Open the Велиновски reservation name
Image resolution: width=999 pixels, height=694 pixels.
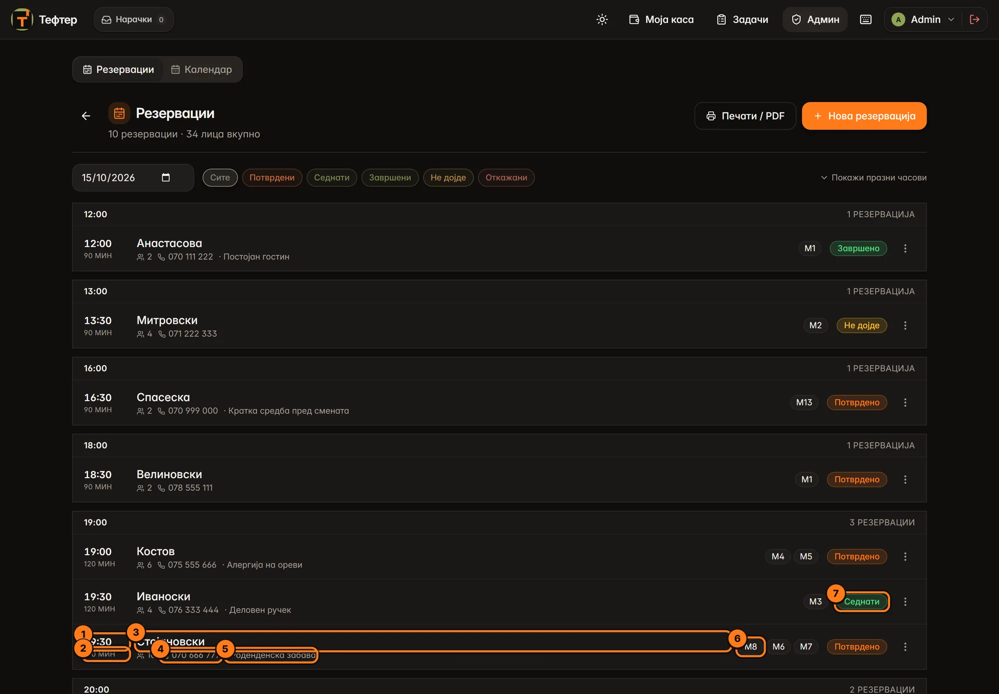point(169,474)
